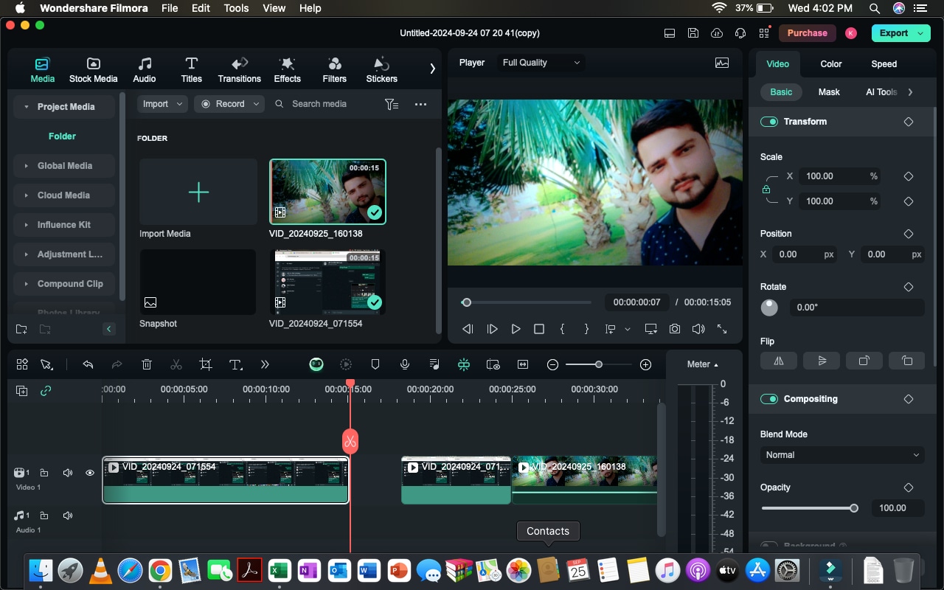Image resolution: width=944 pixels, height=590 pixels.
Task: Open the Blend Mode Normal dropdown
Action: coord(842,455)
